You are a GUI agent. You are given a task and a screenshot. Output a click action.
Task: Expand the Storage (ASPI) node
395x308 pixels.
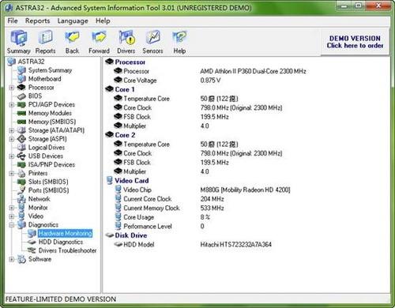coord(12,139)
